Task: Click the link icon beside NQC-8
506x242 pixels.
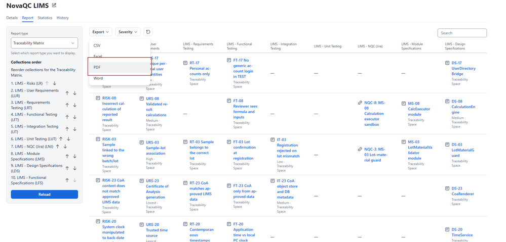Action: [x=360, y=103]
